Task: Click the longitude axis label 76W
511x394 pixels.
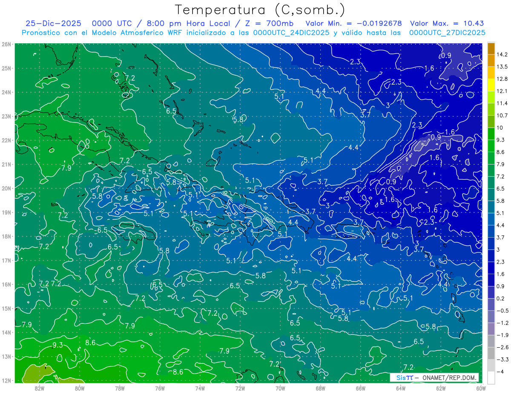Action: coord(160,388)
